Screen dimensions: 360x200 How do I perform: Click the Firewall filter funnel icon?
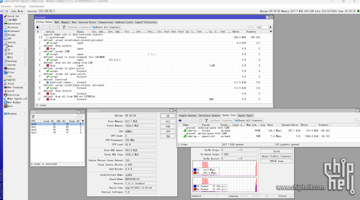[64, 27]
